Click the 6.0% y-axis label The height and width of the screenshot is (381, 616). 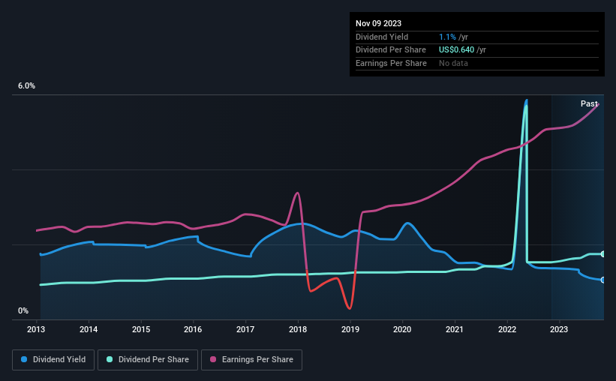pyautogui.click(x=26, y=85)
